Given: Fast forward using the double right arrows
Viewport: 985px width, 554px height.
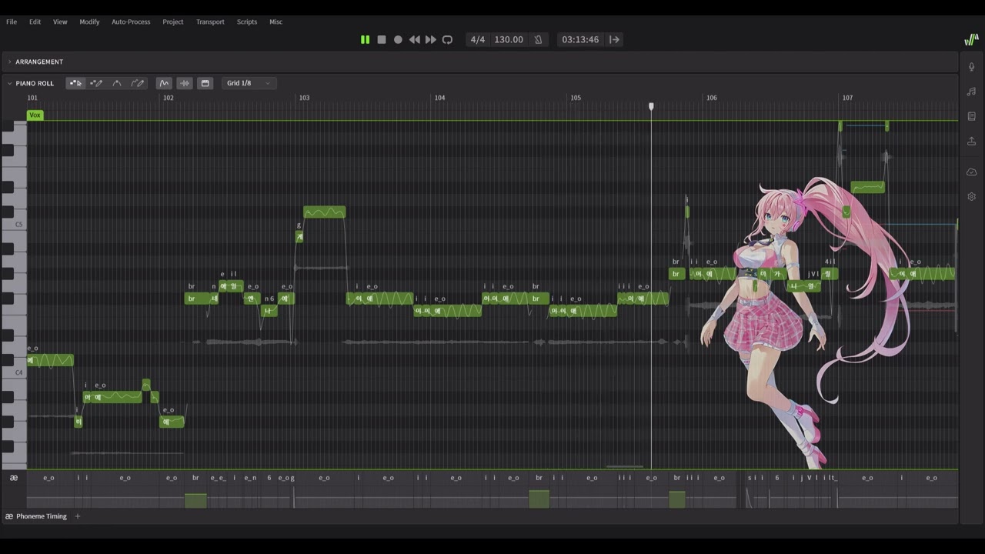Looking at the screenshot, I should click(431, 39).
